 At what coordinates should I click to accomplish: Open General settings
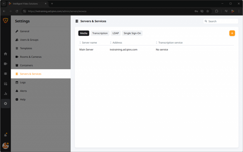point(41,31)
